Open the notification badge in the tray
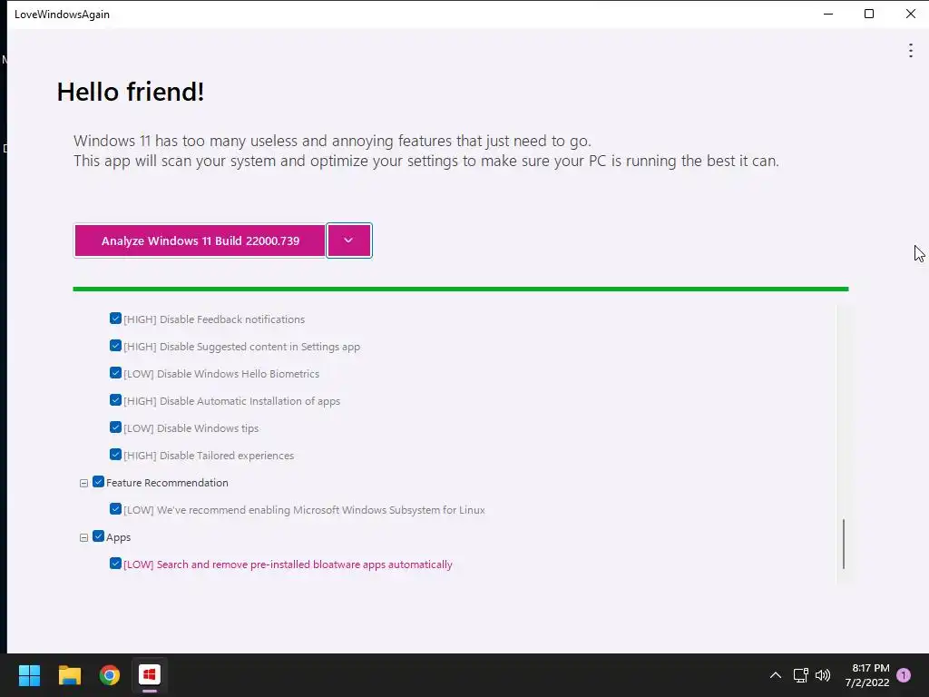The width and height of the screenshot is (929, 697). (x=904, y=675)
